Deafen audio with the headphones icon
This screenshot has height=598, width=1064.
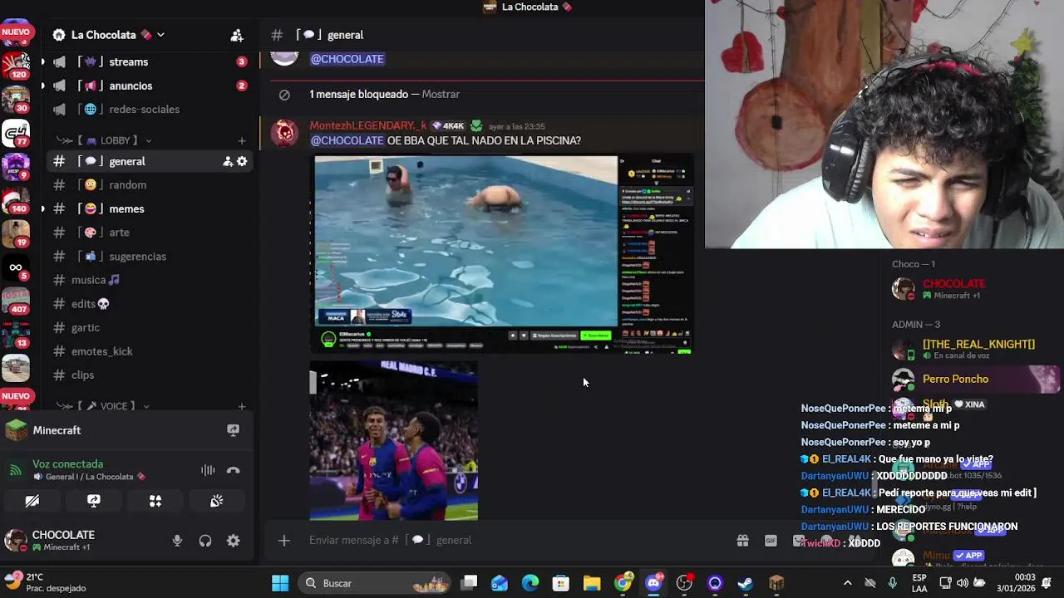[x=205, y=541]
